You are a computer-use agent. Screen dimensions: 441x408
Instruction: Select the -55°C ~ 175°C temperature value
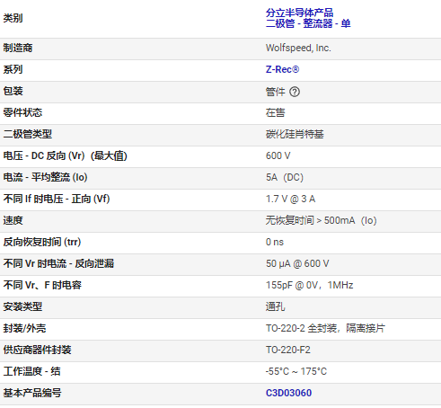(x=296, y=371)
